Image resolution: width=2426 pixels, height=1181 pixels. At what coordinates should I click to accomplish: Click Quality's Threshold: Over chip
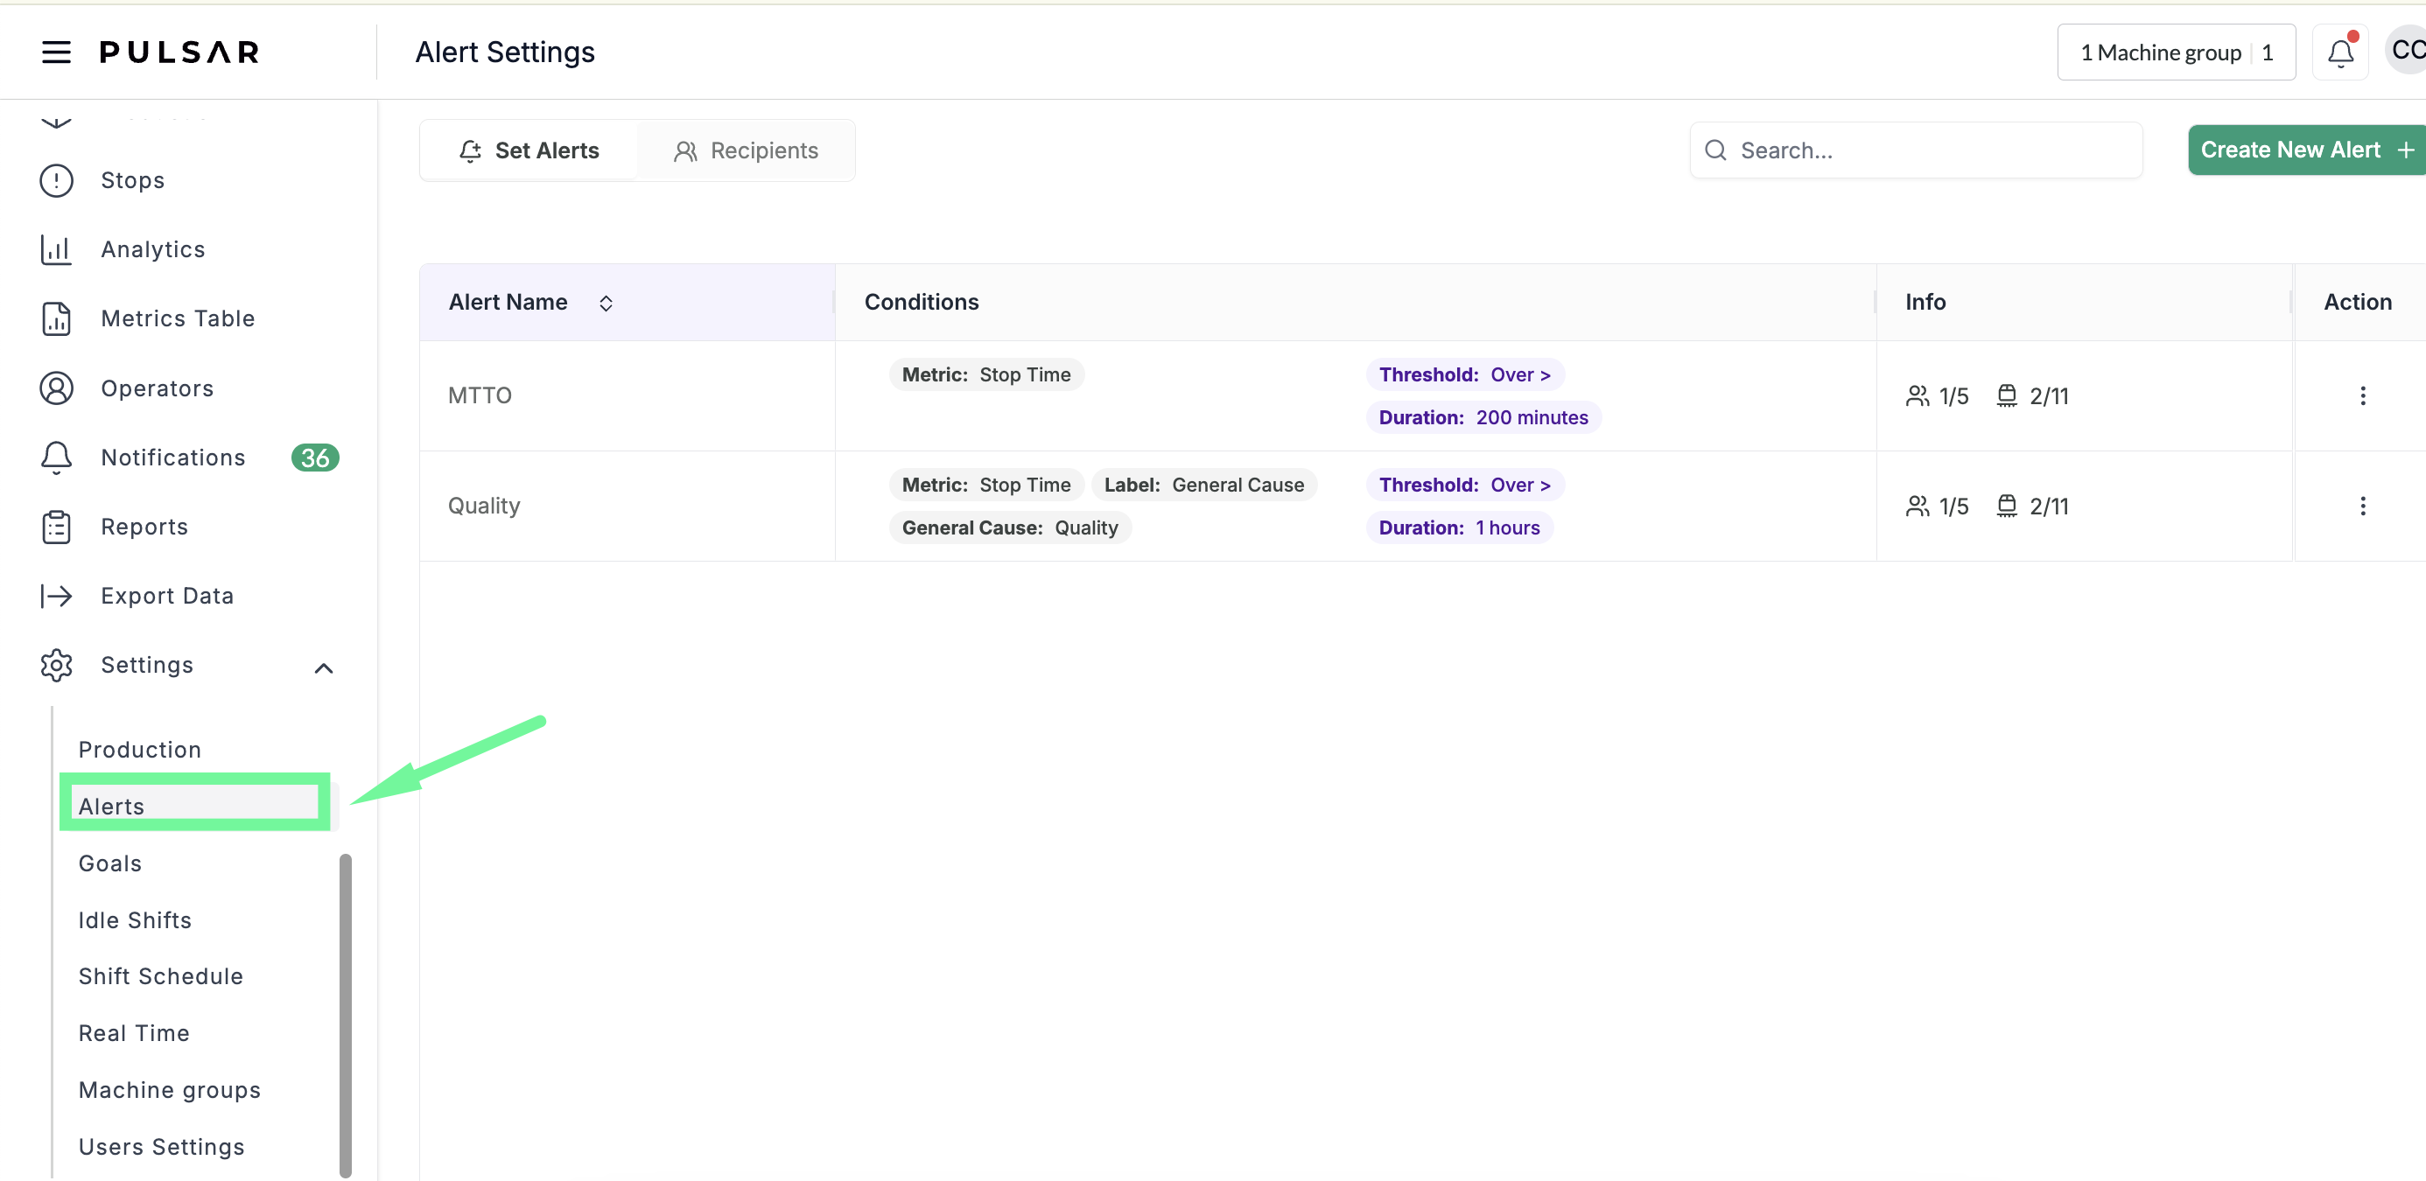[x=1464, y=485]
